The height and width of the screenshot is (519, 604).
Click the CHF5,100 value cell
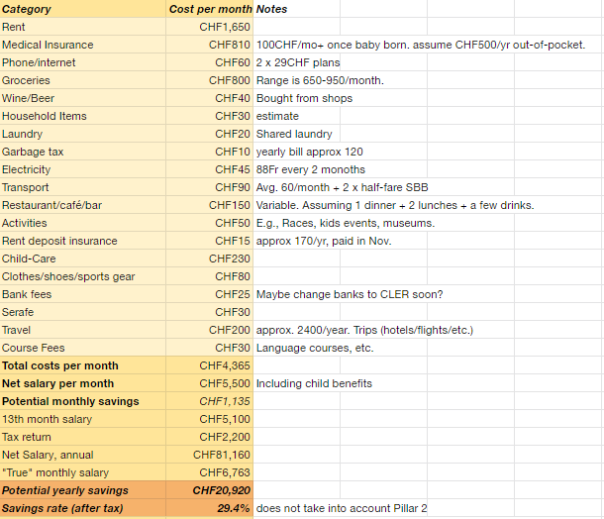tap(210, 419)
